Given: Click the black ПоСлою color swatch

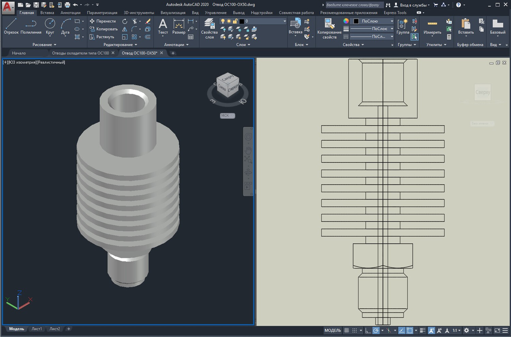Looking at the screenshot, I should [x=356, y=21].
